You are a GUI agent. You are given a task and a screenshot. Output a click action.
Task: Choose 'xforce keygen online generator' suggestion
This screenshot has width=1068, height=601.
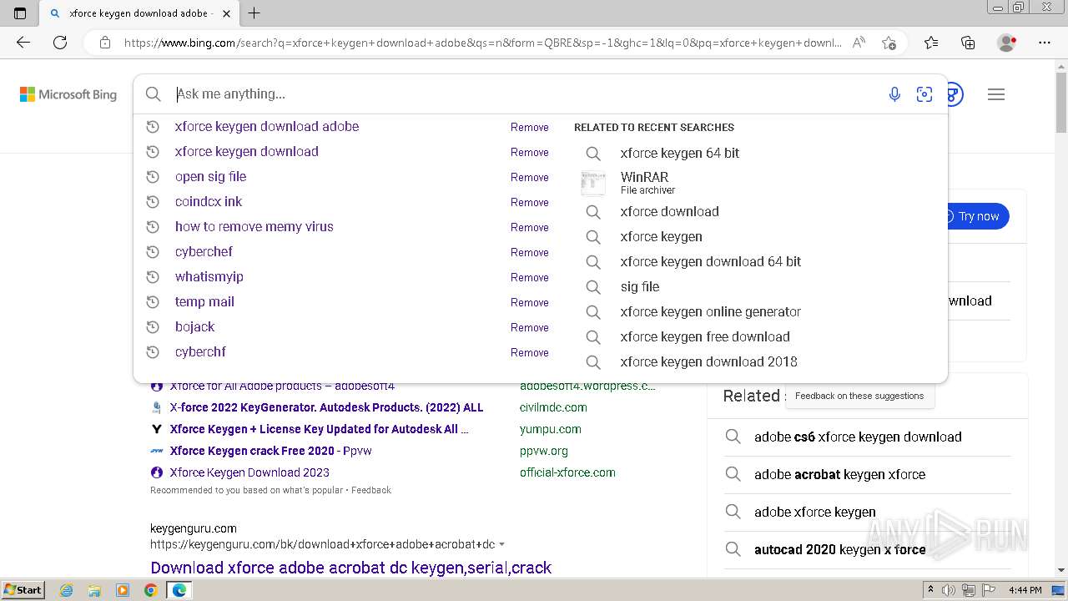click(x=711, y=311)
